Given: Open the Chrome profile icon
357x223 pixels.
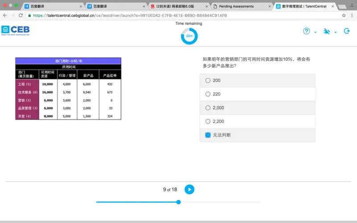Looking at the screenshot, I should (353, 5).
